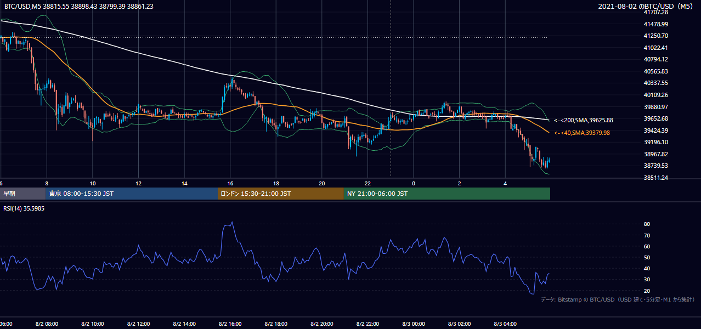This screenshot has width=701, height=329.
Task: Click the hour 16 label under the price chart
Action: coord(230,183)
